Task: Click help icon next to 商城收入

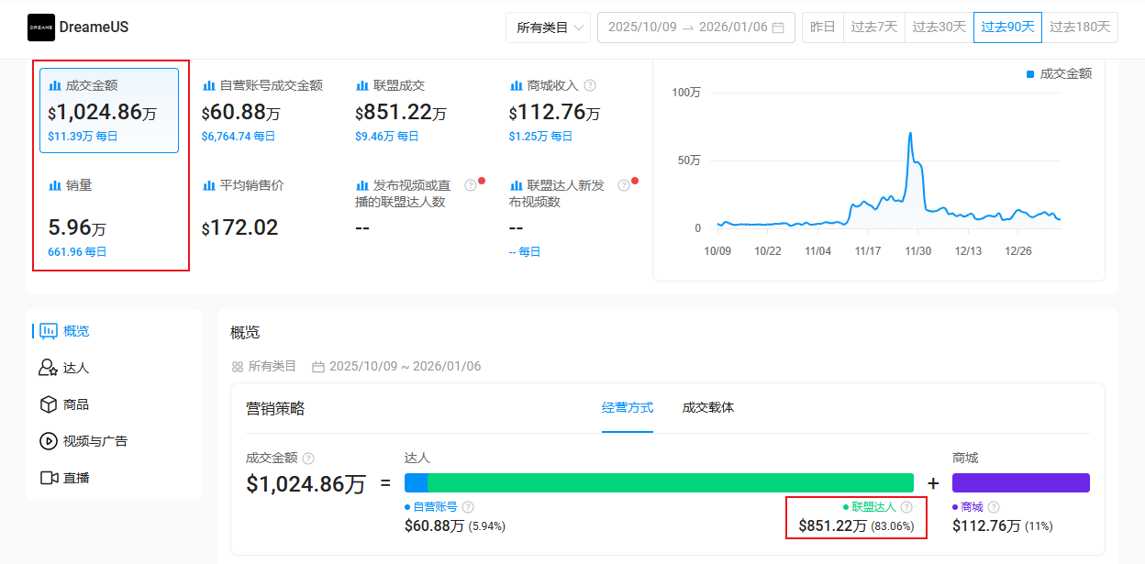Action: (590, 85)
